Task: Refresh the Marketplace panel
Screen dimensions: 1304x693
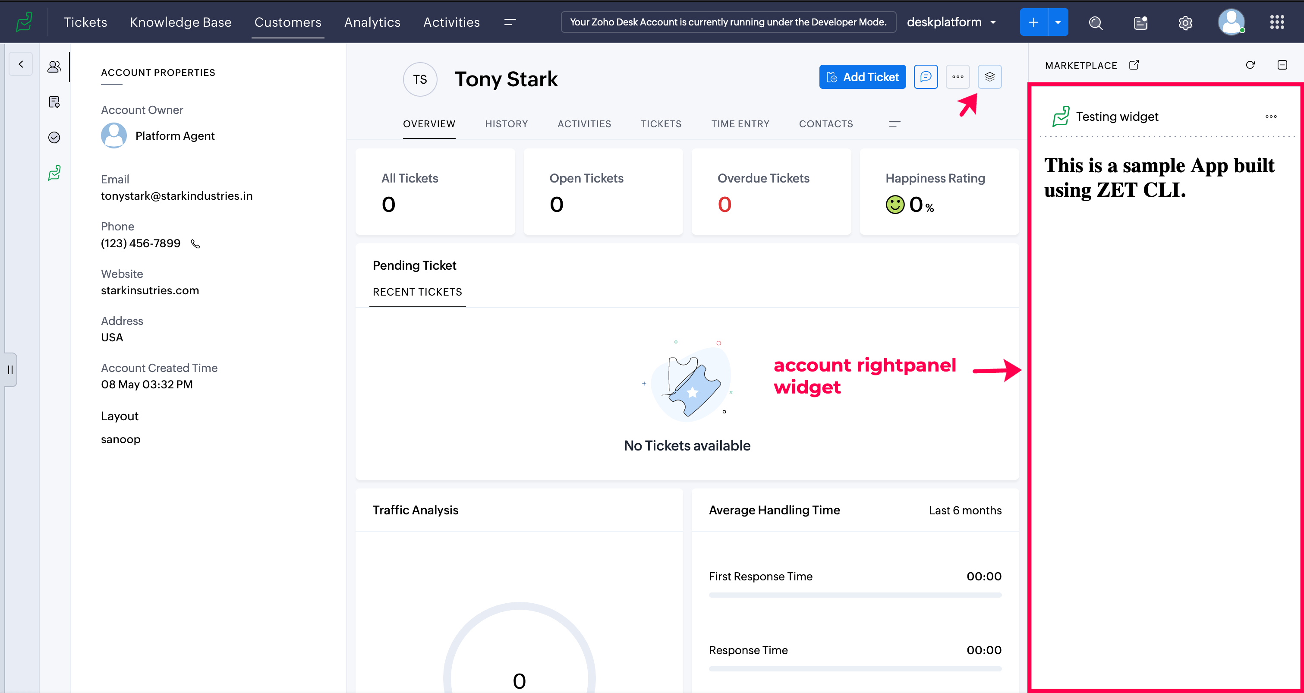Action: 1250,65
